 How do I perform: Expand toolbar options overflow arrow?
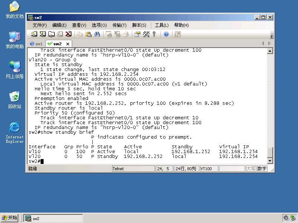pos(272,36)
